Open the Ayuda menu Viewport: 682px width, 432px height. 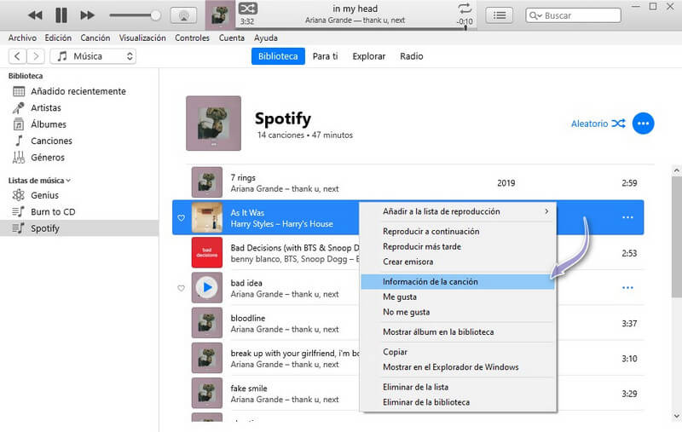click(266, 37)
